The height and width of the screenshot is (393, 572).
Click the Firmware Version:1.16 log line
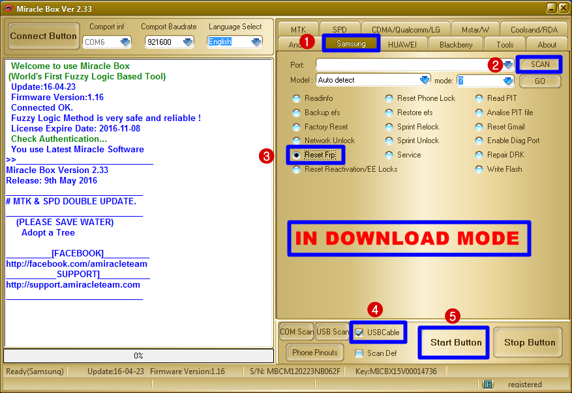[x=57, y=97]
